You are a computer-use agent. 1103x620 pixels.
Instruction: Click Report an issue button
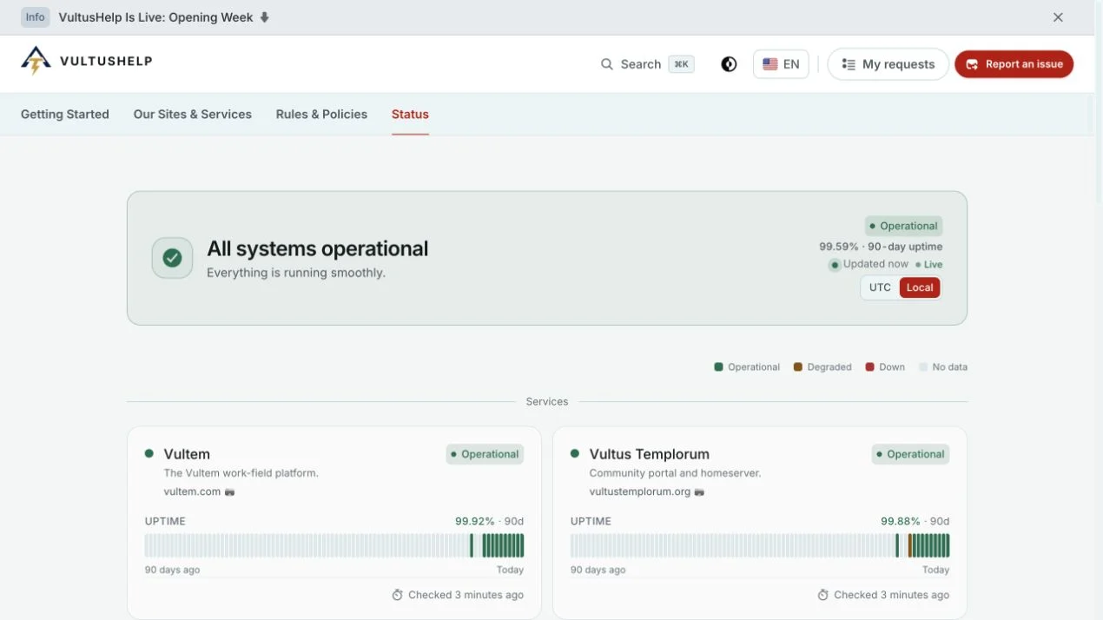point(1014,64)
